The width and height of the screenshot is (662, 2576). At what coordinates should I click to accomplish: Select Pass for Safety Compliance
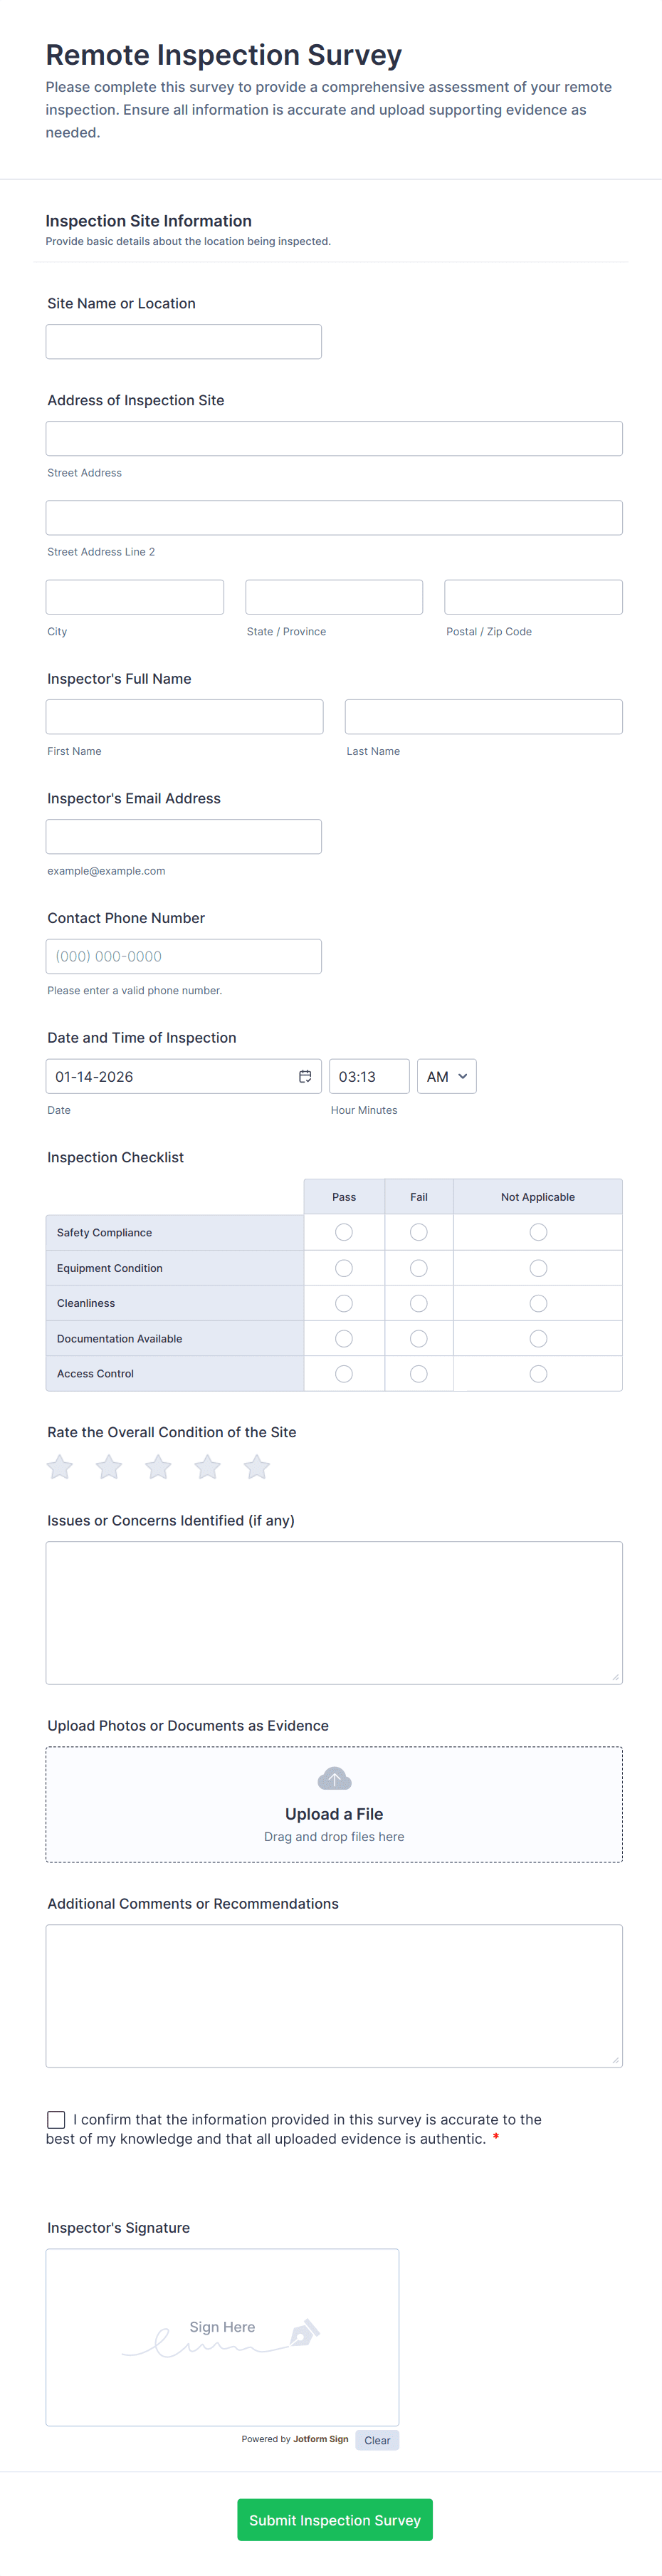[343, 1232]
